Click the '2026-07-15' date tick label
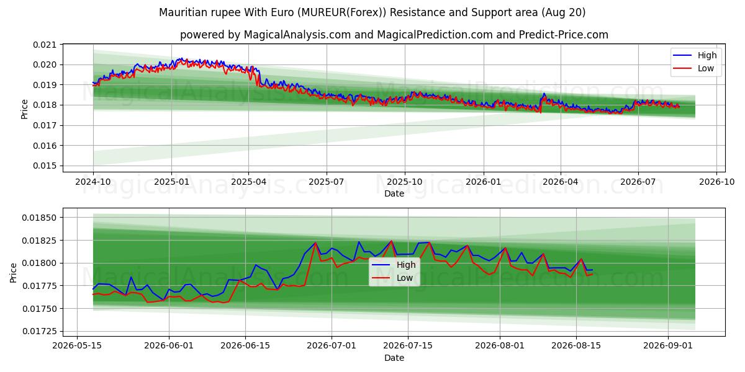Viewport: 745px width, 372px height. tap(407, 347)
